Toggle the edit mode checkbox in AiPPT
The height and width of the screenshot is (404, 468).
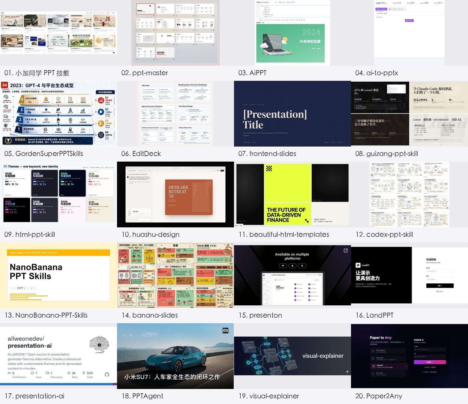[x=263, y=23]
